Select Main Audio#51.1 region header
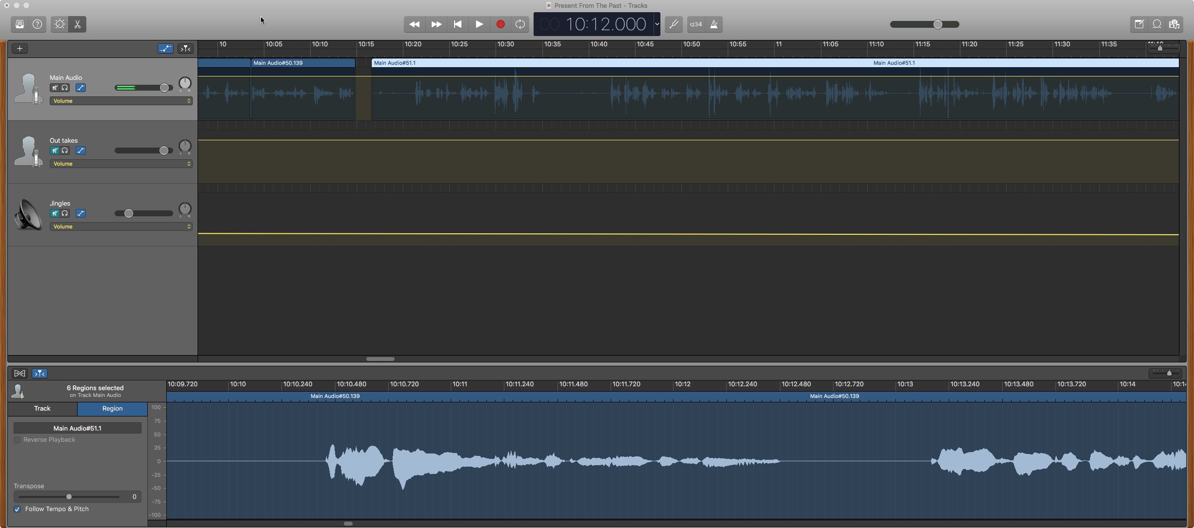Screen dimensions: 1194x528 point(776,63)
